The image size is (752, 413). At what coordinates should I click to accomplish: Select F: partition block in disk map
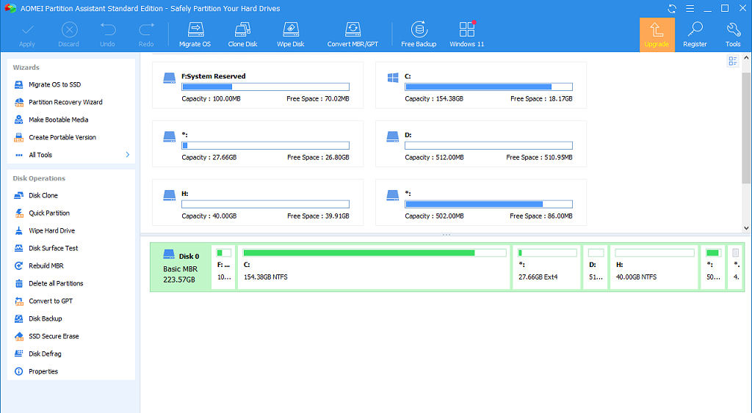(x=223, y=267)
